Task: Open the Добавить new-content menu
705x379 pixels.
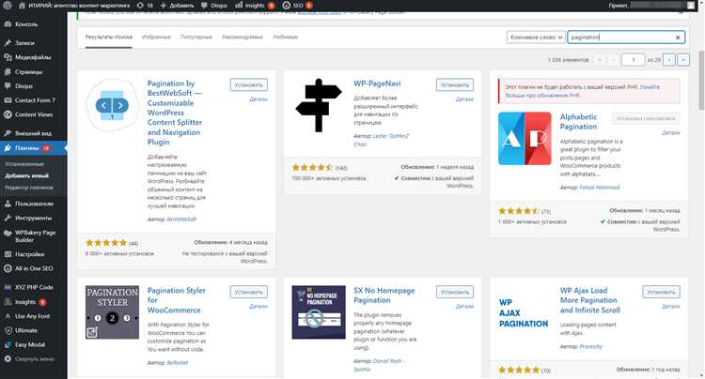Action: (x=177, y=6)
